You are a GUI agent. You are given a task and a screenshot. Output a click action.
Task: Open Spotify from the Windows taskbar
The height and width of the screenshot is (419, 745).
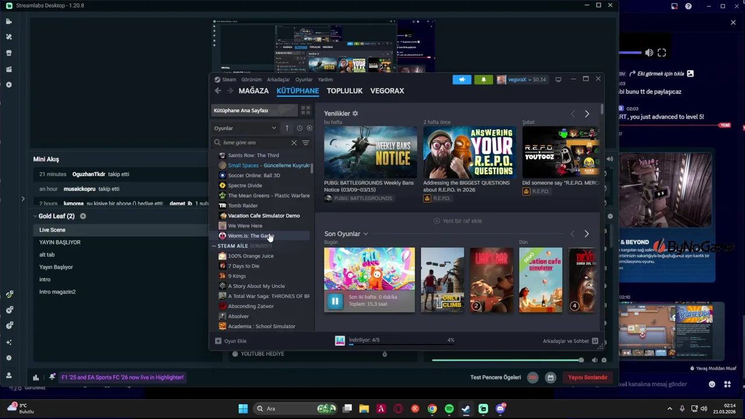(x=449, y=409)
